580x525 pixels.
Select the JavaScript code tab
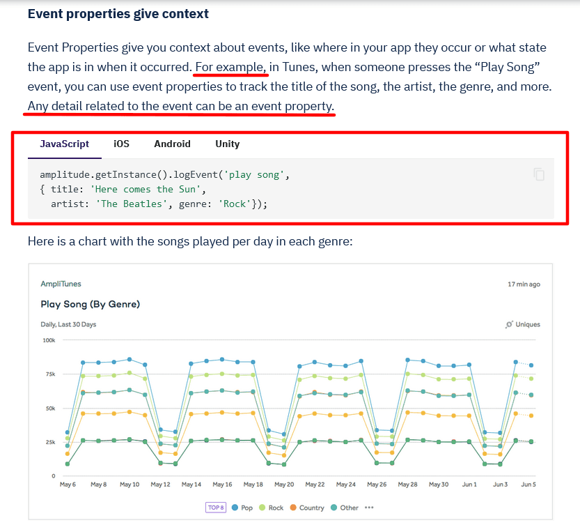click(64, 144)
